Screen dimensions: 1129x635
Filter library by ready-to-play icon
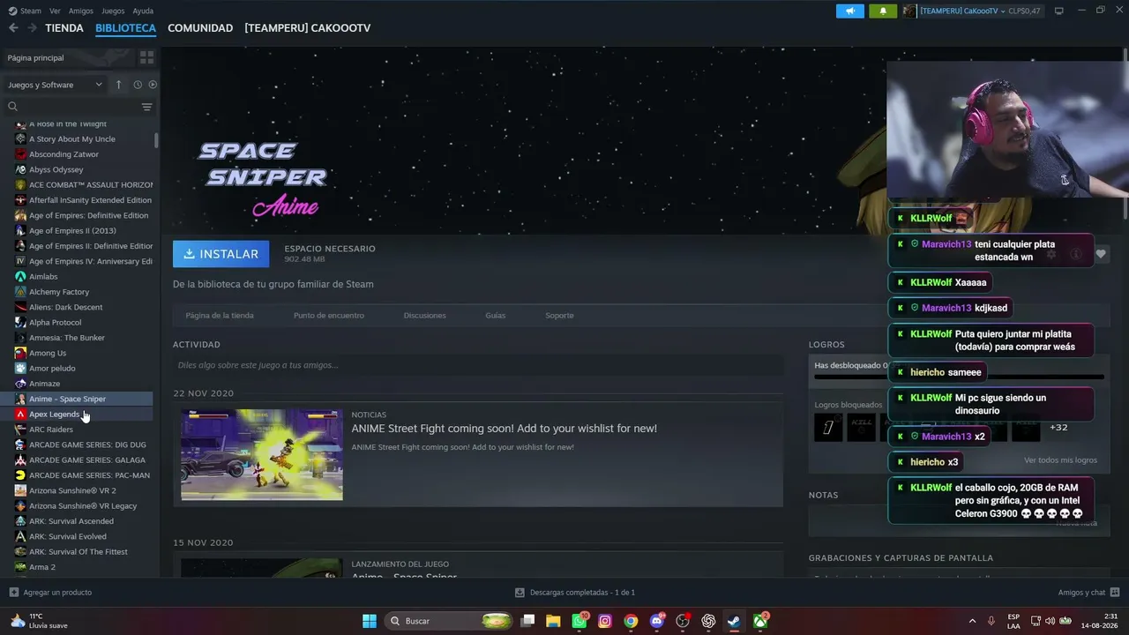click(153, 85)
